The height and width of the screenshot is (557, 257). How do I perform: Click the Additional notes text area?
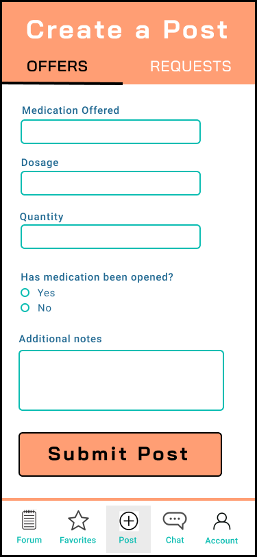(121, 381)
